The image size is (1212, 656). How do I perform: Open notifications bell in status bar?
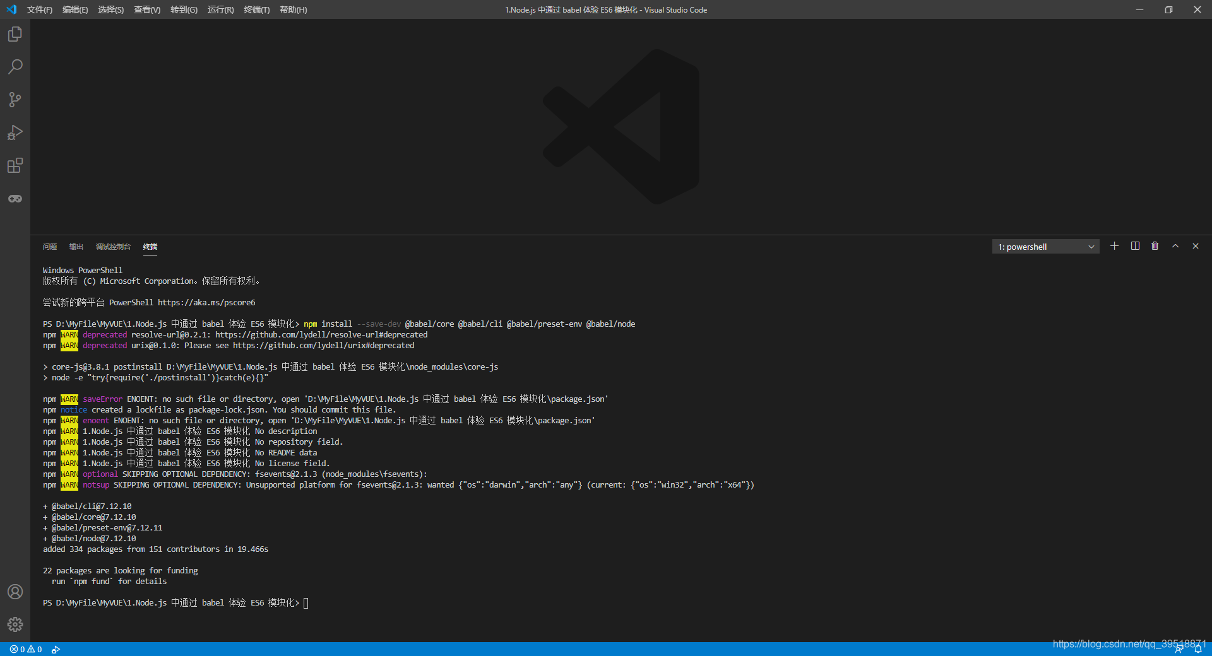[1197, 650]
